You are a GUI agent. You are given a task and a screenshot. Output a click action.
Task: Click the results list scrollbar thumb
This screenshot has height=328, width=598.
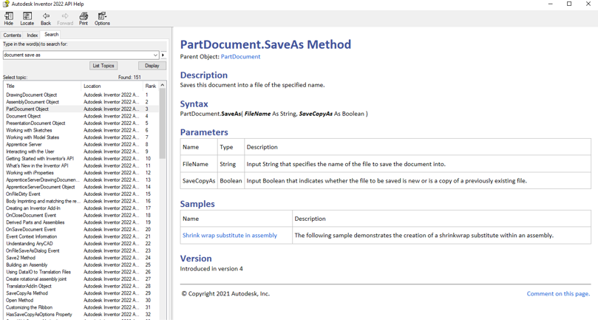point(163,124)
